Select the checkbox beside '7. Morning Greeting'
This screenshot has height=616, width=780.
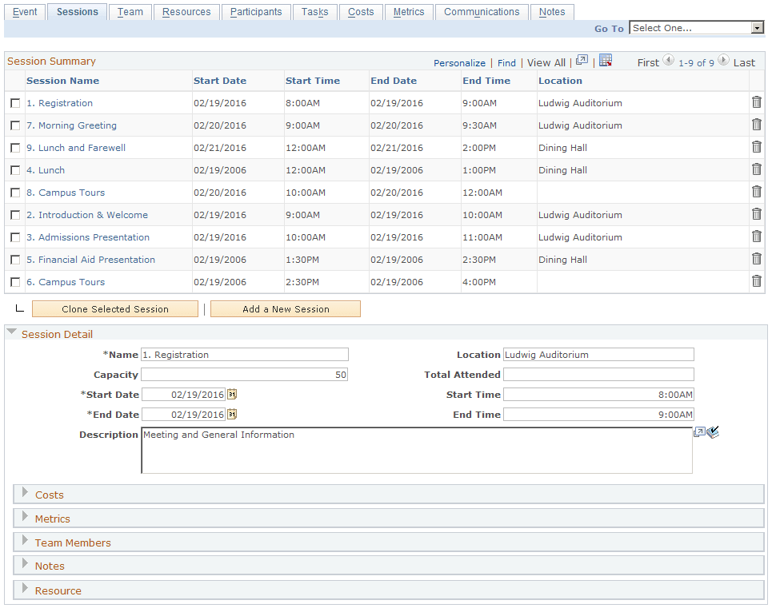coord(14,125)
